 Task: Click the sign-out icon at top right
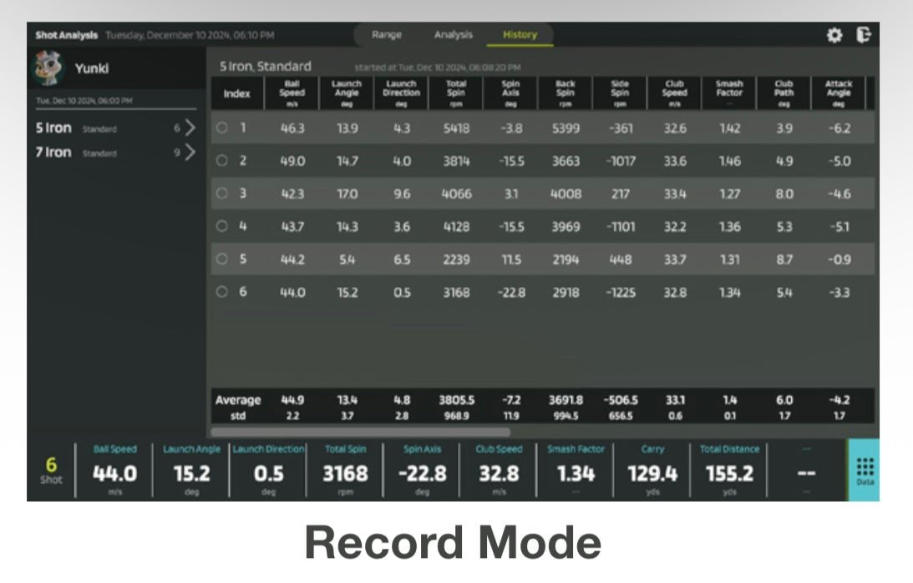pyautogui.click(x=865, y=35)
